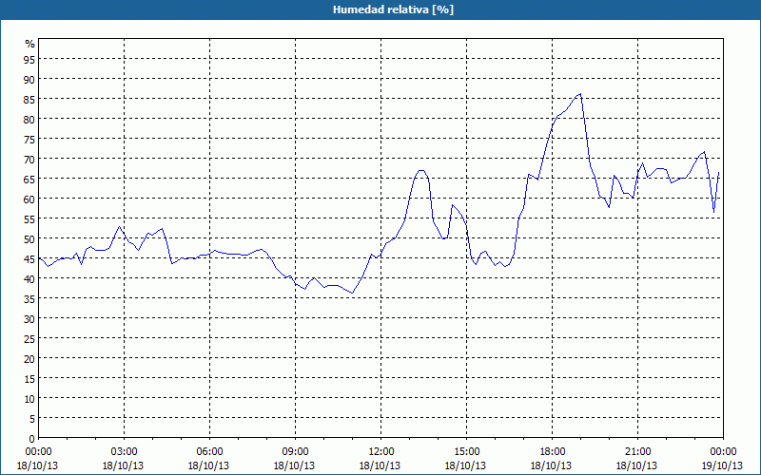This screenshot has height=475, width=761.
Task: Click the 21:00 time axis label
Action: (637, 452)
